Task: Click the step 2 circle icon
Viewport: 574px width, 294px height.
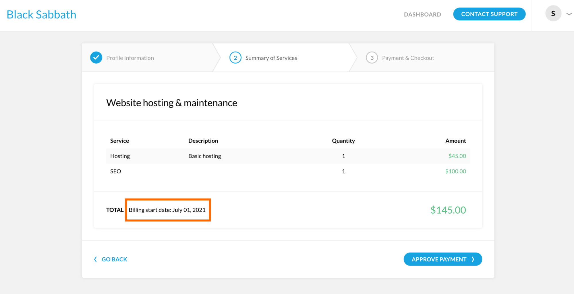Action: tap(235, 58)
